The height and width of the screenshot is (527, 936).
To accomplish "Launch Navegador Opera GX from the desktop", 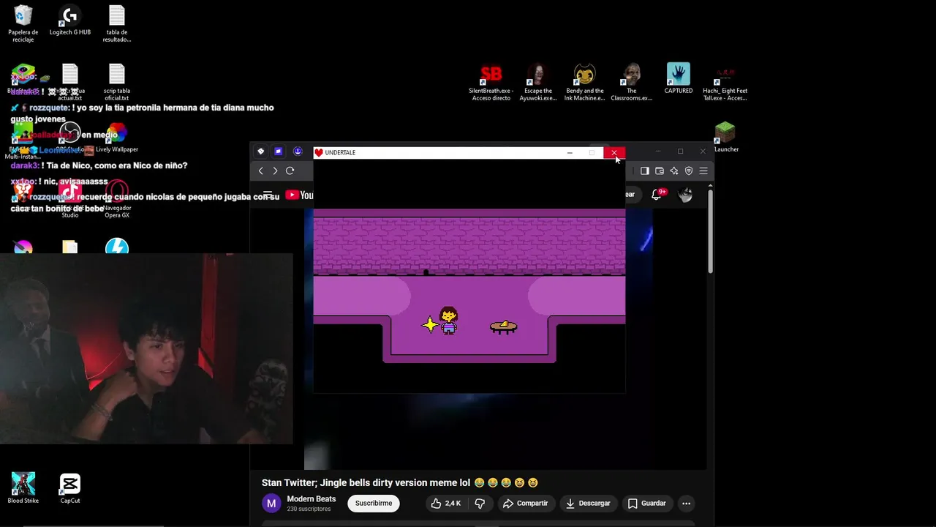I will pos(117,200).
